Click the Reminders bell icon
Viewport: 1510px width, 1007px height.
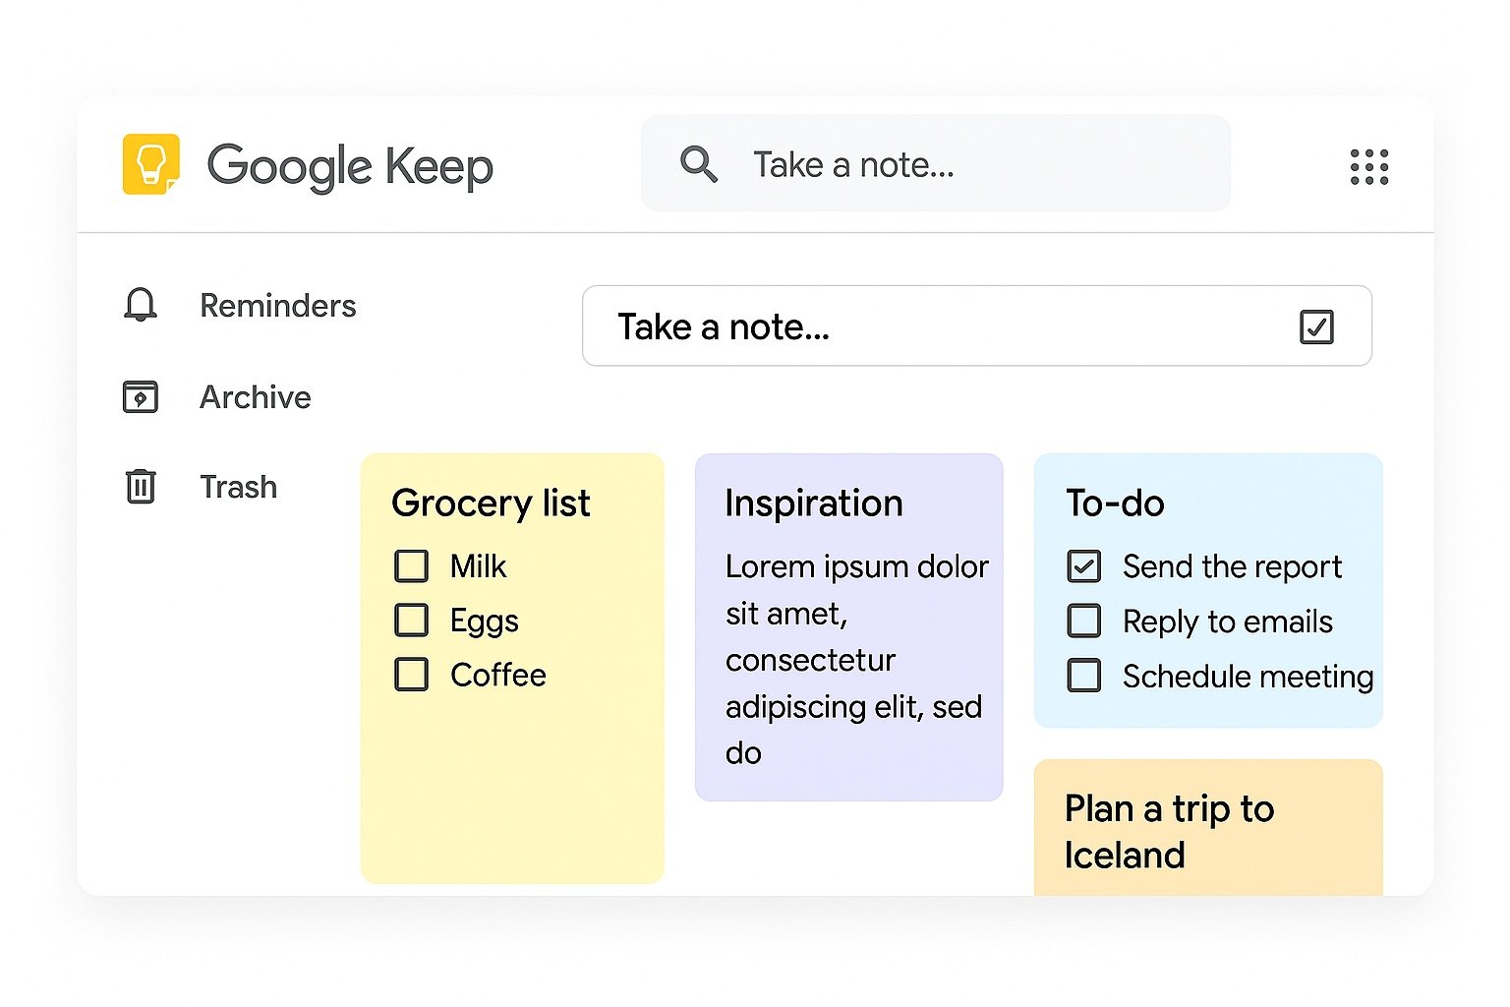(x=141, y=305)
